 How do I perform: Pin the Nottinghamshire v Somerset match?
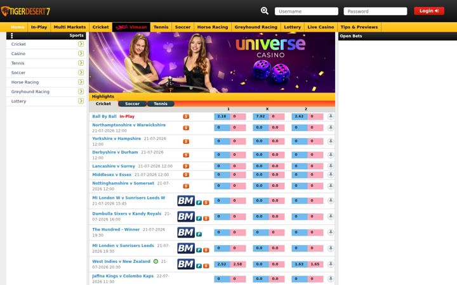(331, 186)
